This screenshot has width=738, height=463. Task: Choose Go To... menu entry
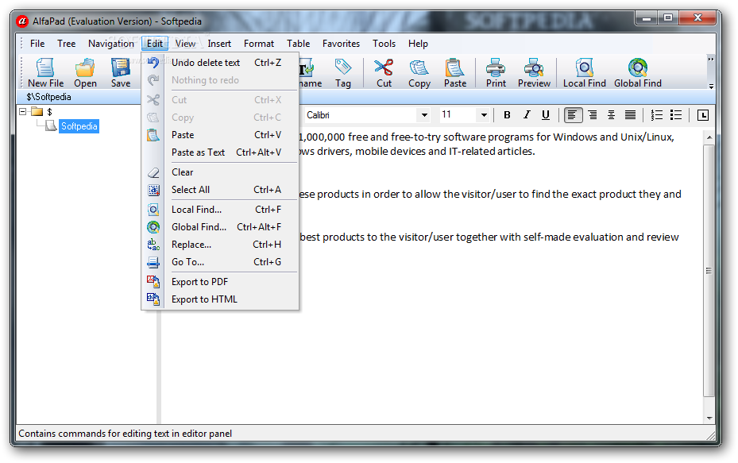pyautogui.click(x=220, y=262)
